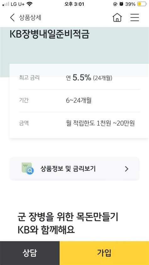Open 상품정보 및 금리보기 details
This screenshot has height=265, width=149.
pos(74,169)
